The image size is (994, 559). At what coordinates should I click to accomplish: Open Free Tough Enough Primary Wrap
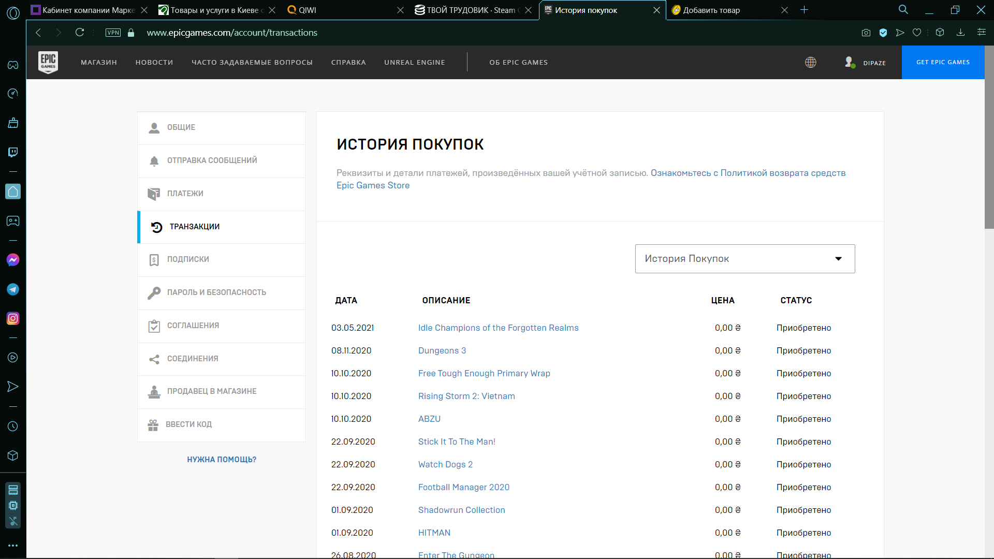click(x=484, y=373)
